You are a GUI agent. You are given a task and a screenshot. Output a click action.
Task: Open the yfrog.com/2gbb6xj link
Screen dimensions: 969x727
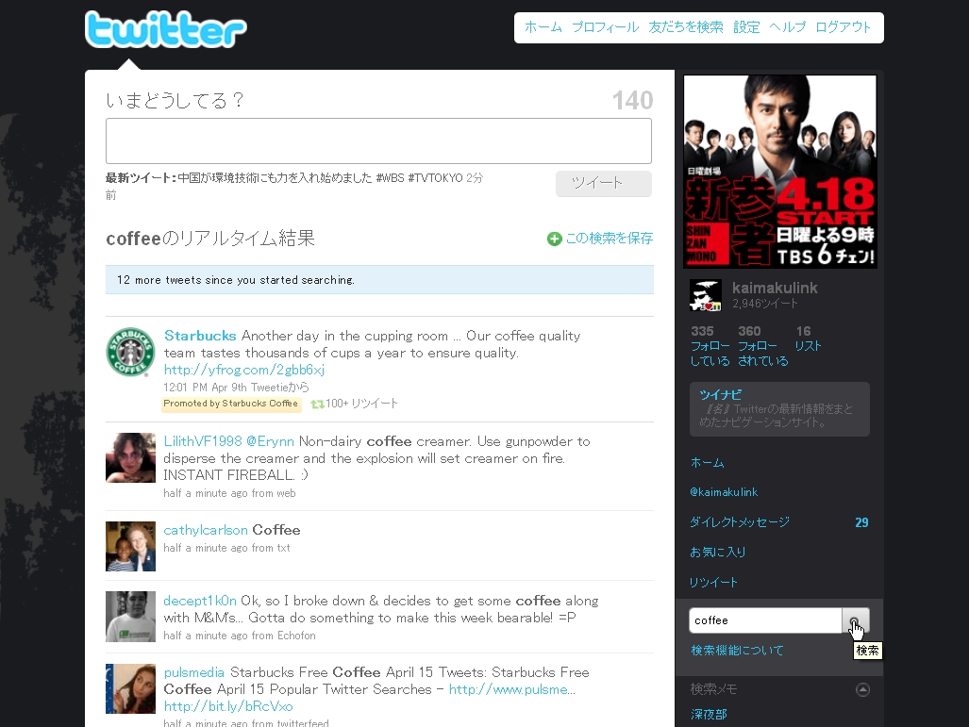(x=244, y=370)
